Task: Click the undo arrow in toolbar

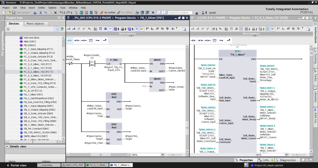Action: [x=61, y=12]
